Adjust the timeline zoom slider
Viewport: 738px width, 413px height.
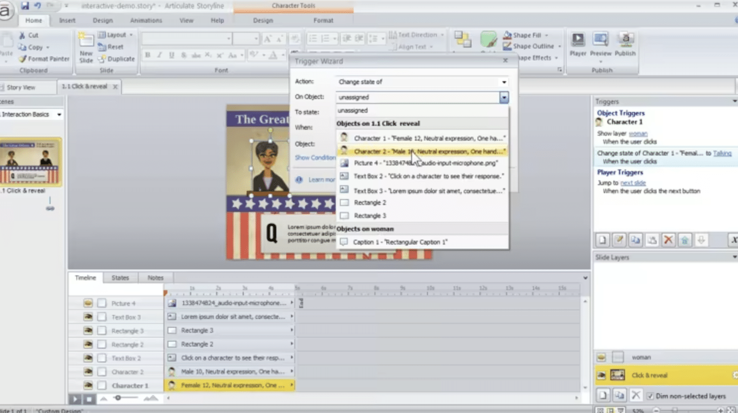[118, 398]
